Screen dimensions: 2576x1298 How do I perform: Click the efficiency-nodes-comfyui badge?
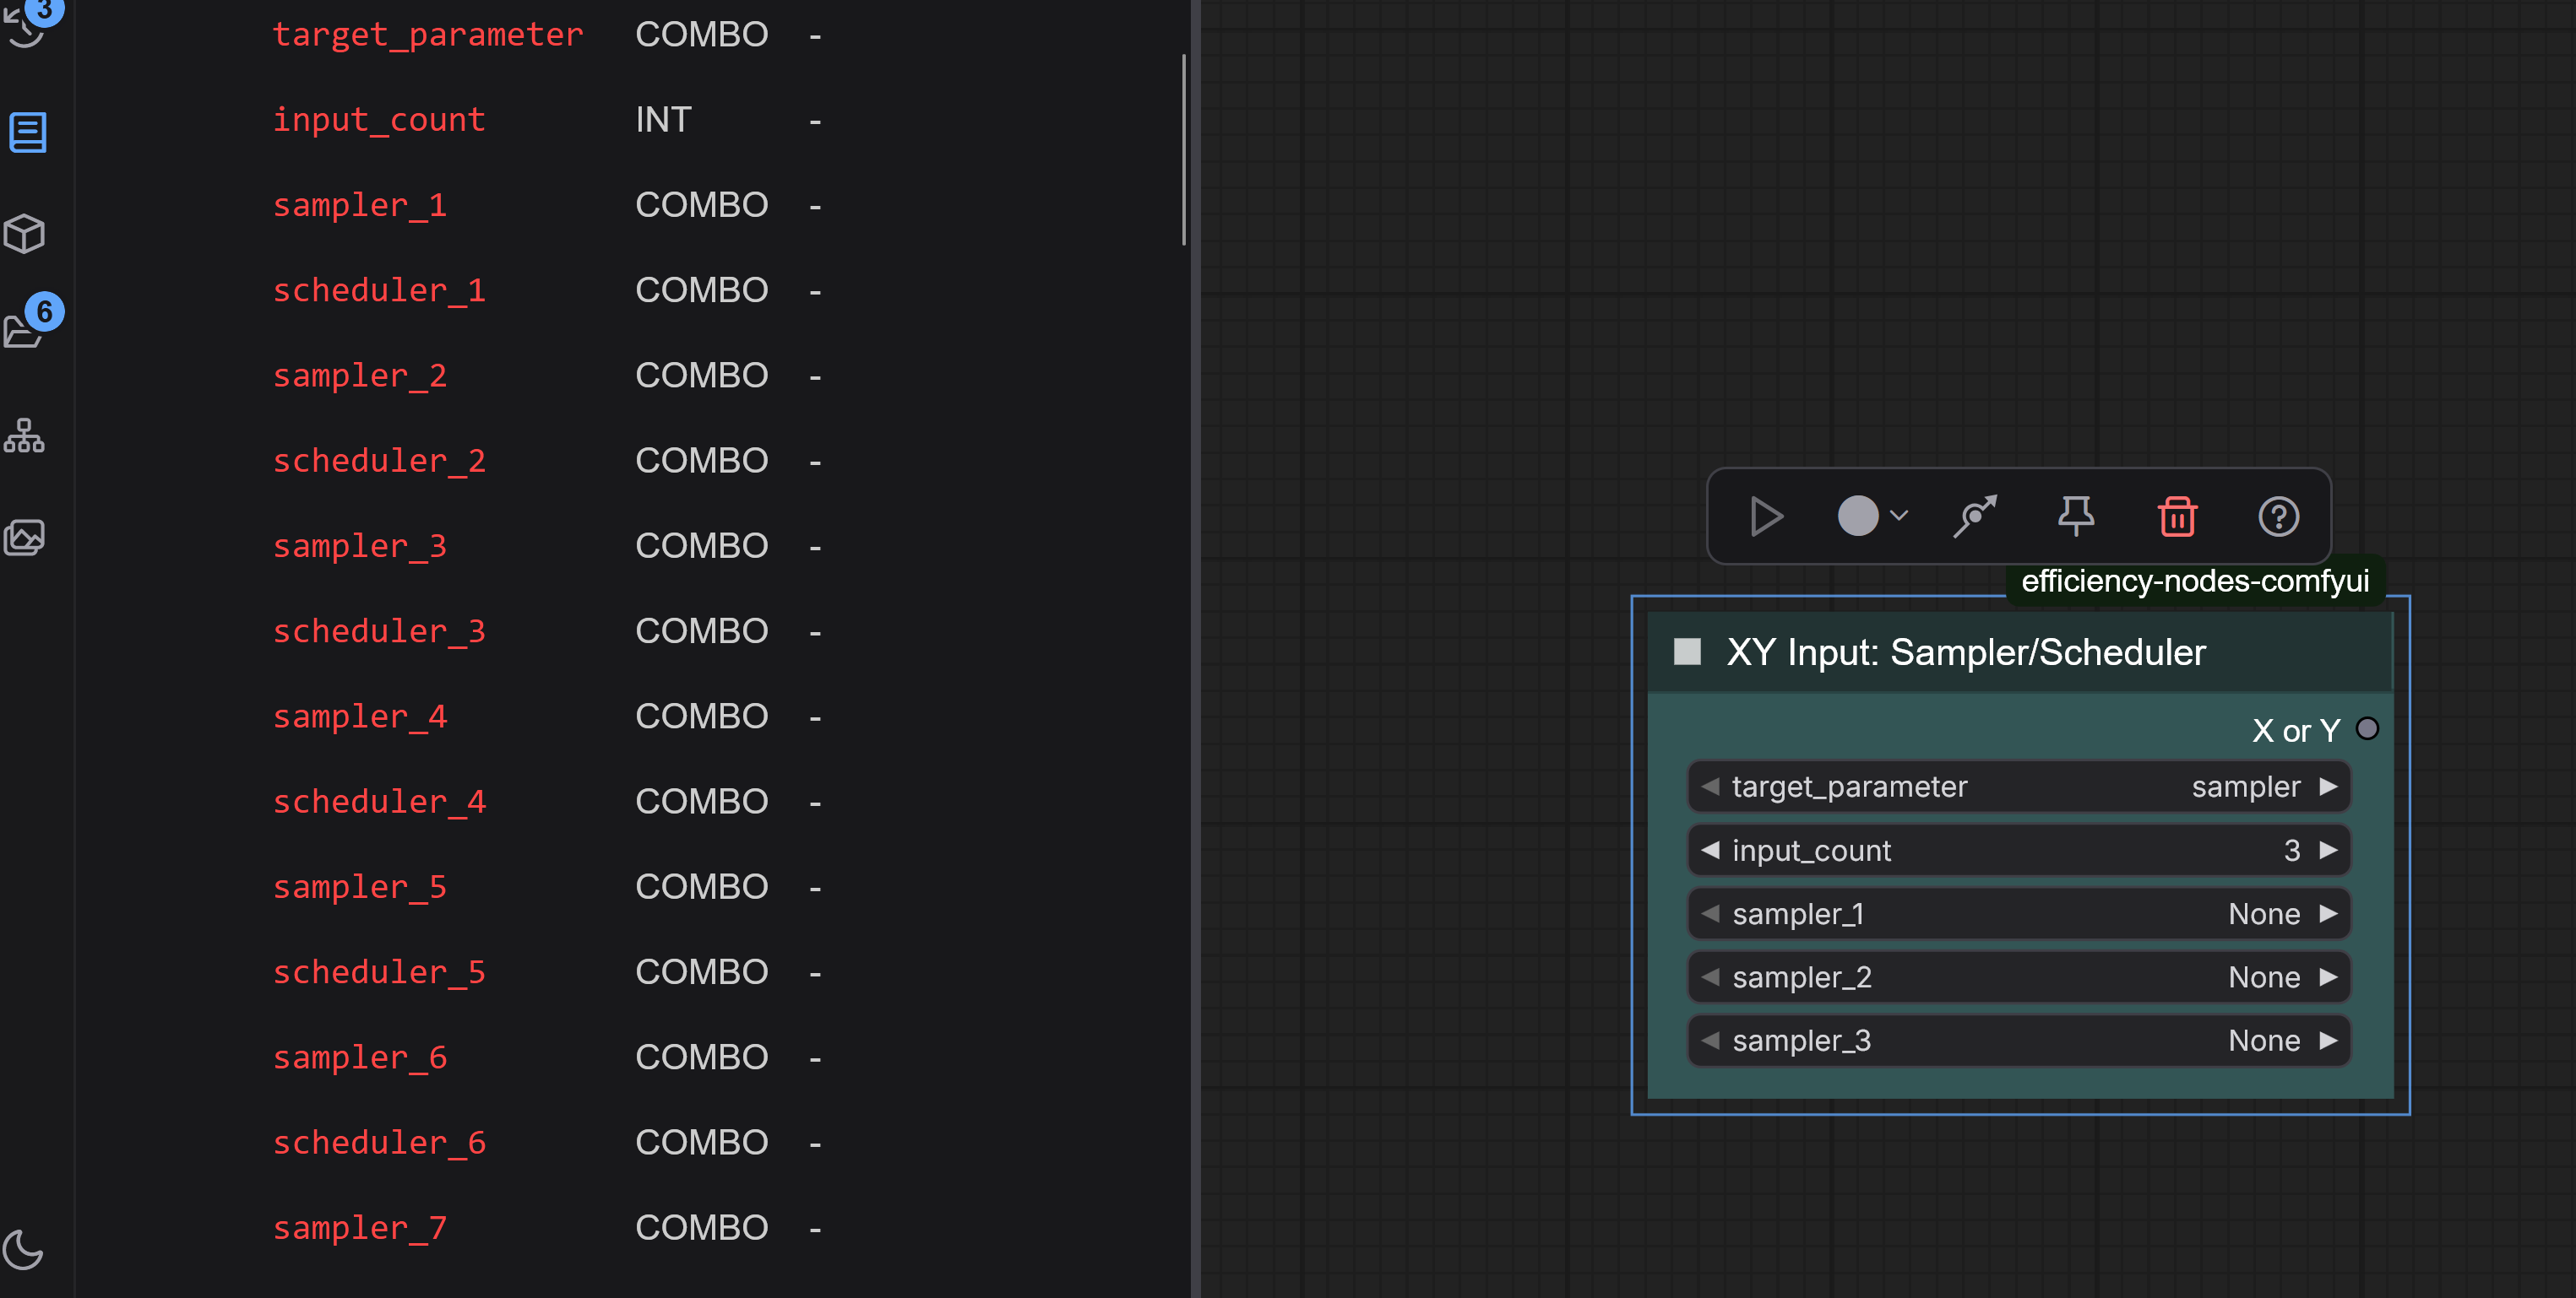pyautogui.click(x=2195, y=581)
